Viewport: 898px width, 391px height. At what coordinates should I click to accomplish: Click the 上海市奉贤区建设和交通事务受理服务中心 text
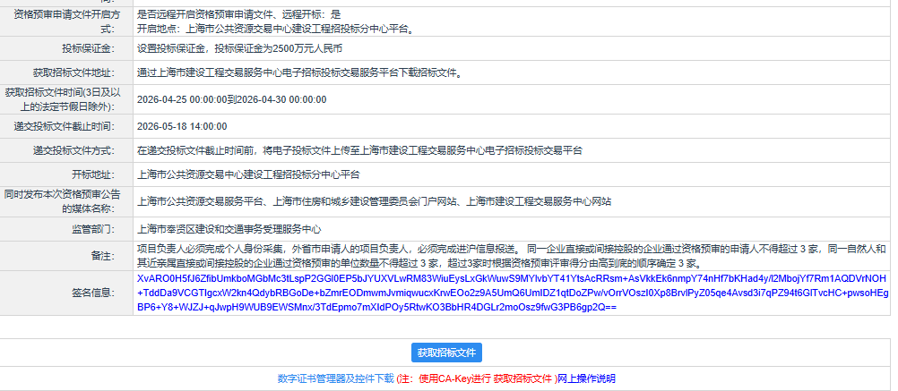coord(229,228)
